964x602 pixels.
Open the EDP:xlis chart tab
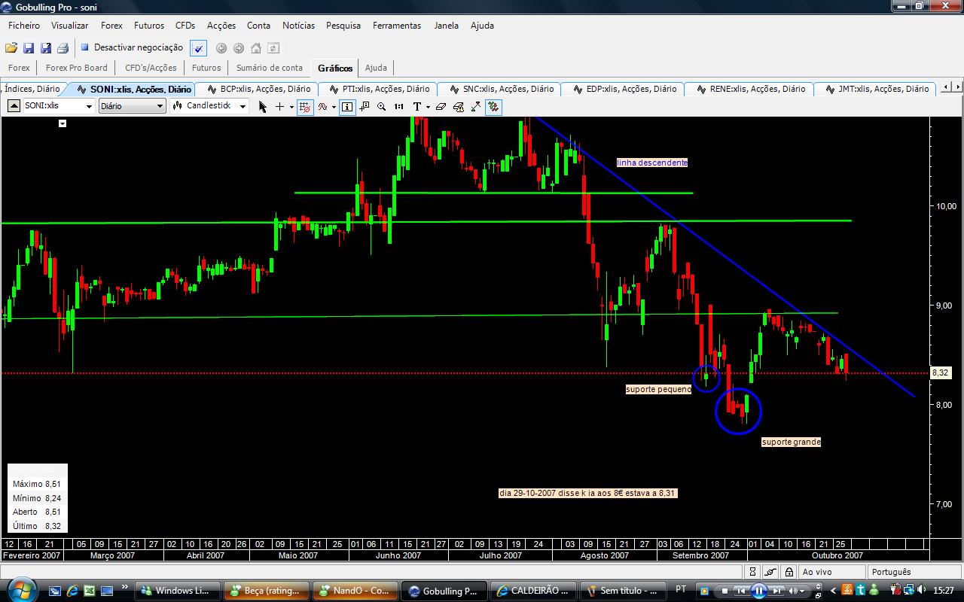tap(624, 89)
